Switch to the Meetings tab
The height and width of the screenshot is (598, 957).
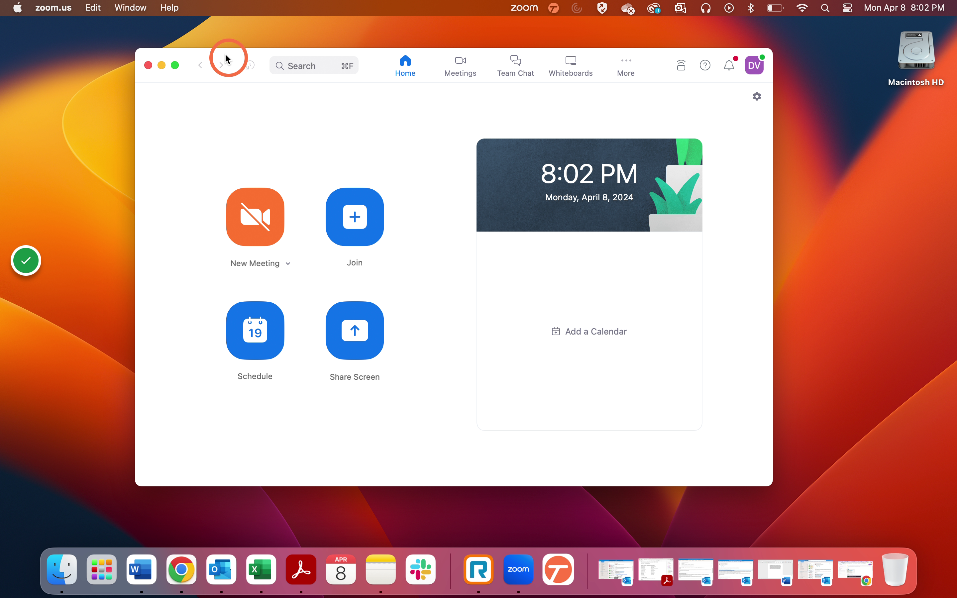[460, 66]
